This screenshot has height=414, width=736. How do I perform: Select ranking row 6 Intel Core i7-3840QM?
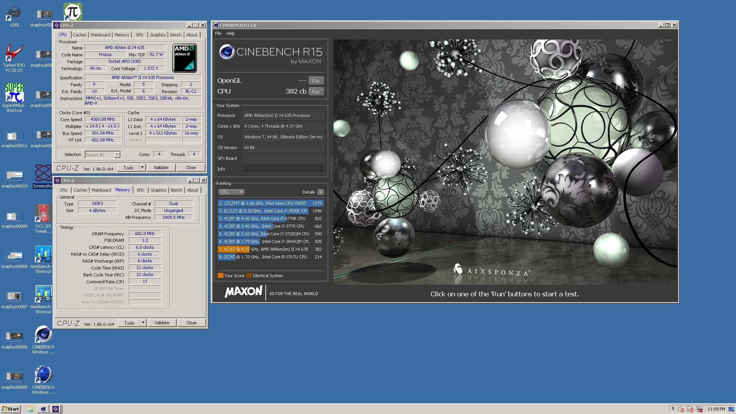[x=271, y=242]
